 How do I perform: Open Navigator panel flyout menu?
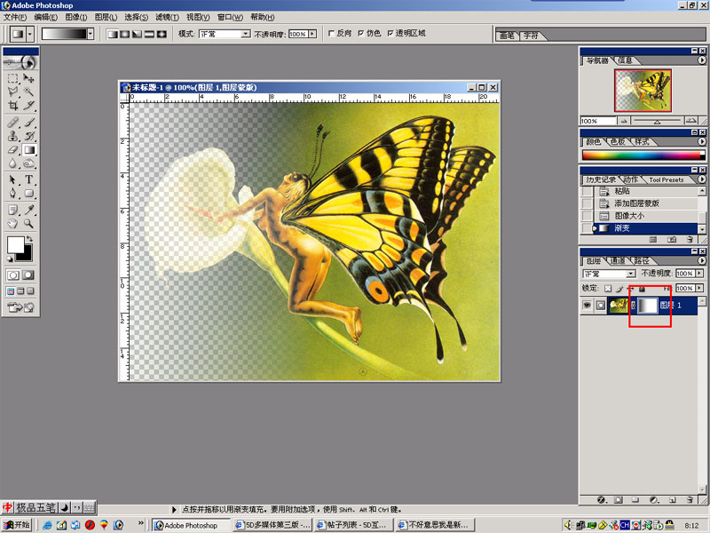tap(702, 60)
